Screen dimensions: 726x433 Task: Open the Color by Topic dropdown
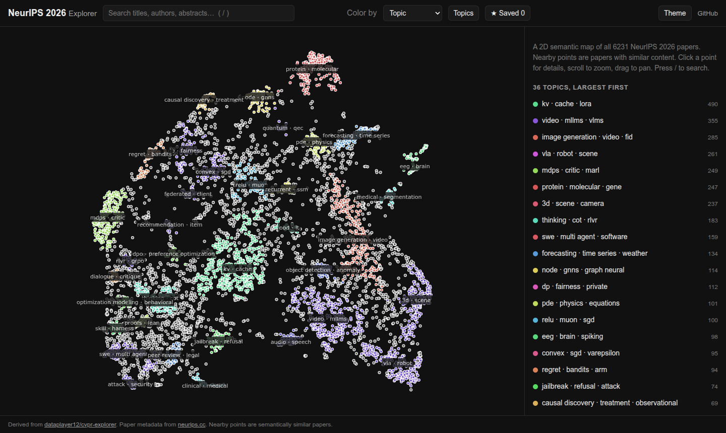point(412,13)
